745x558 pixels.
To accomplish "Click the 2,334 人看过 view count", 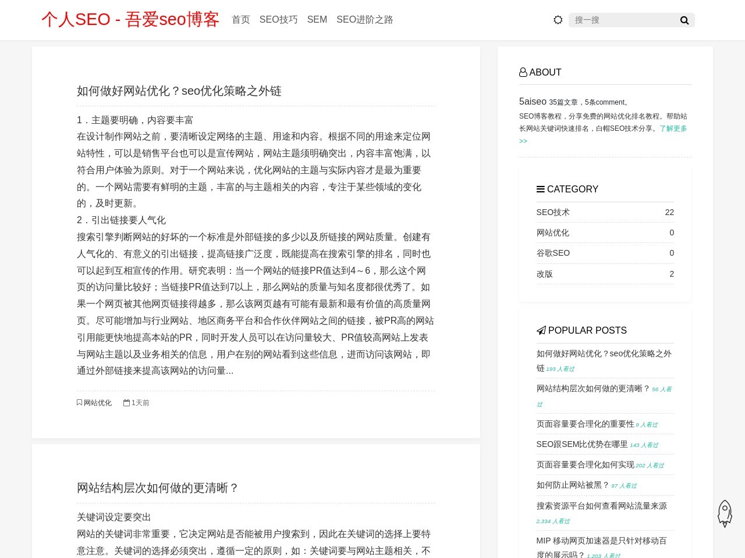I will (x=553, y=521).
